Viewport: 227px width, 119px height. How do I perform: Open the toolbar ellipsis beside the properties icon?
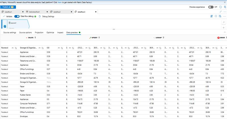(224, 16)
